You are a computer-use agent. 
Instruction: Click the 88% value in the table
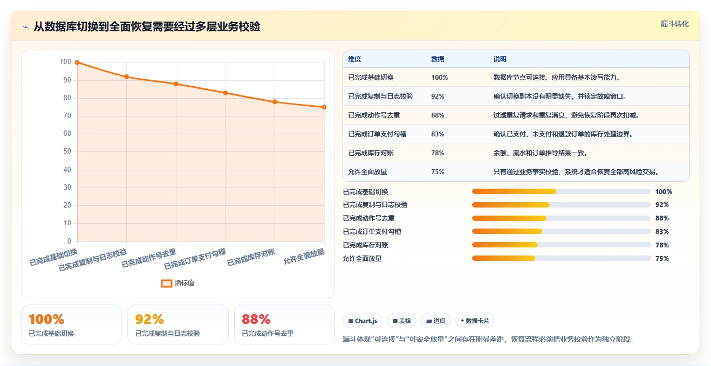click(x=438, y=115)
